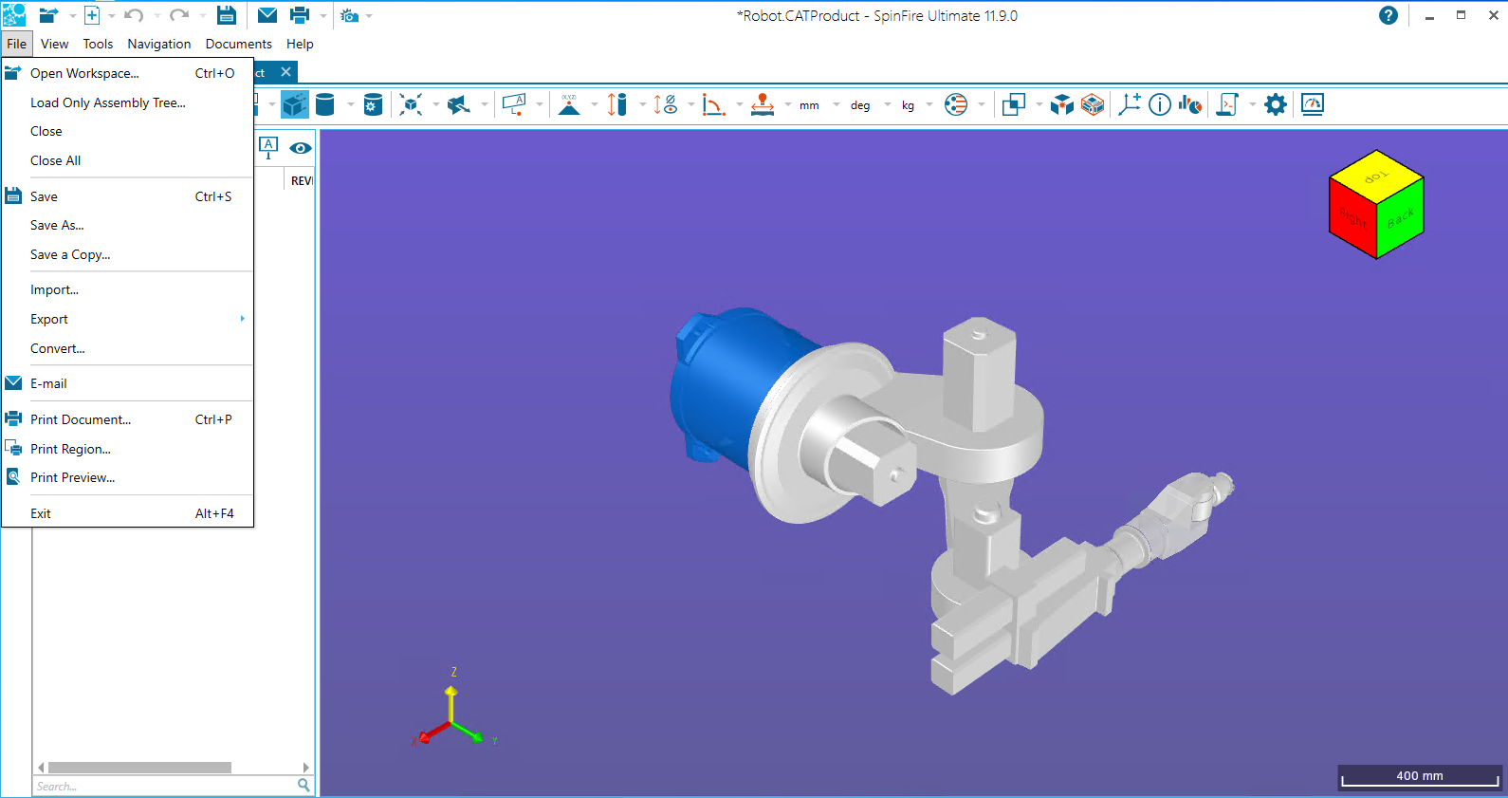1508x798 pixels.
Task: Click the fit-all zoom icon
Action: [411, 104]
